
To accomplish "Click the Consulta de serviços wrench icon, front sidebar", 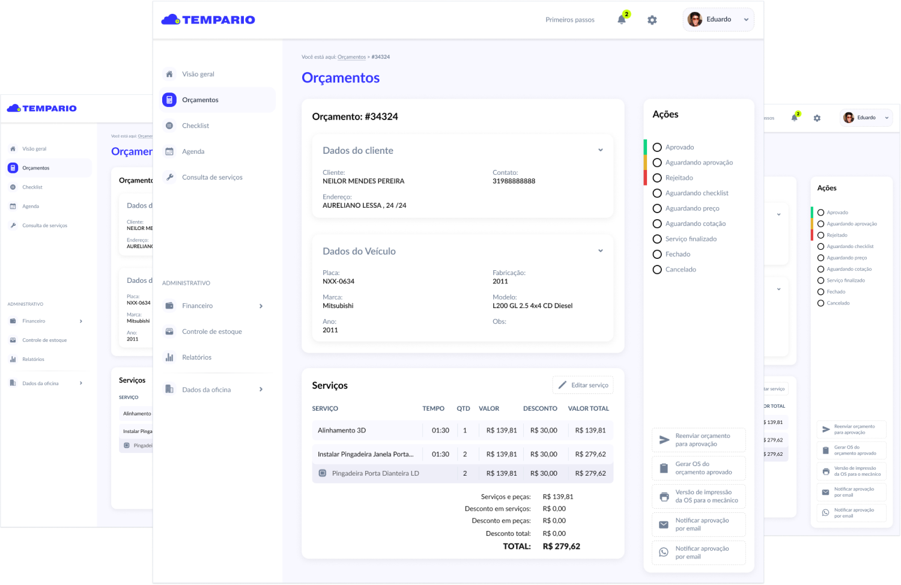I will [169, 177].
